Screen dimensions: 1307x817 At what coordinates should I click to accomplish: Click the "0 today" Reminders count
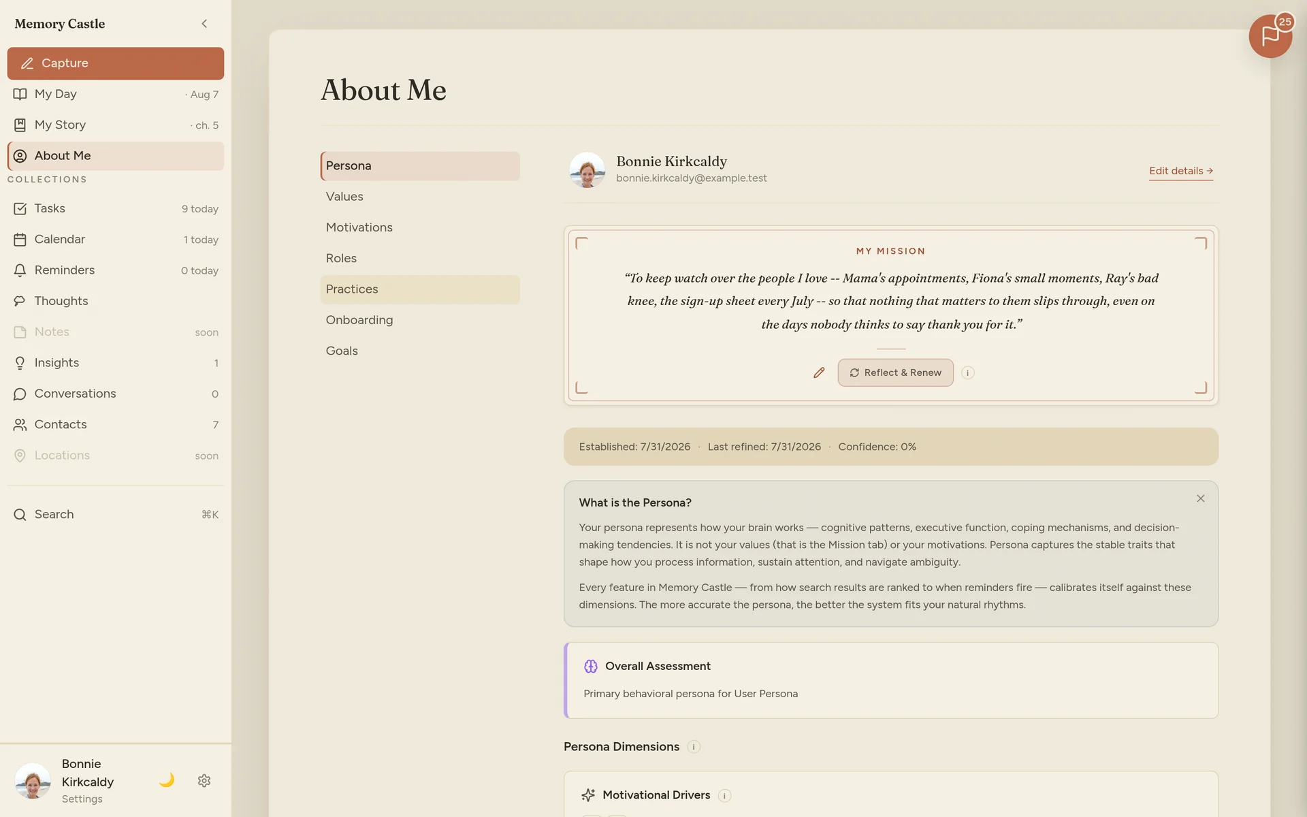point(200,271)
